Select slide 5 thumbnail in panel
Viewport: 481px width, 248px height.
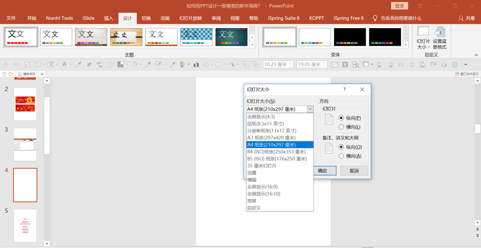coord(25,226)
